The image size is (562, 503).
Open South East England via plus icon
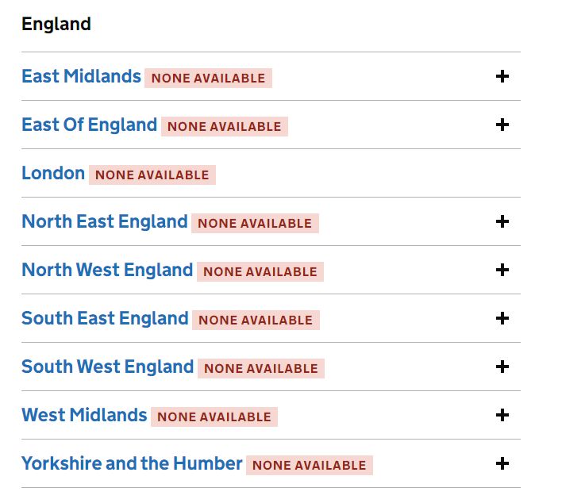pyautogui.click(x=502, y=319)
